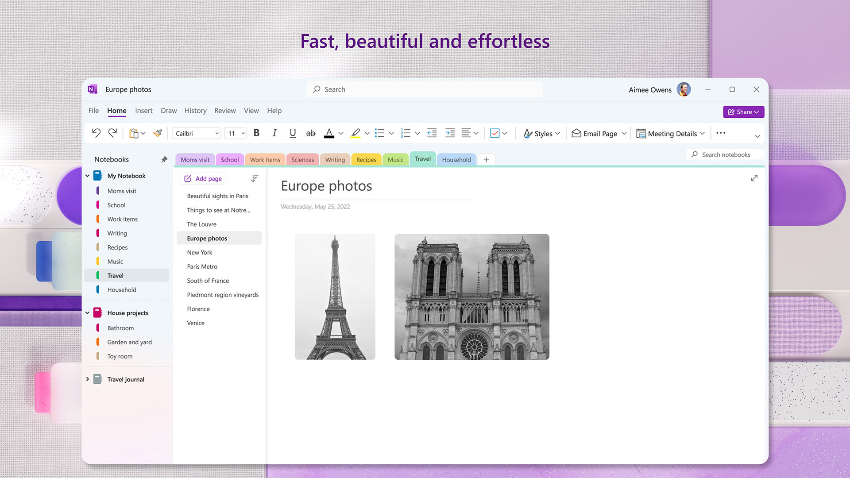Click the Highlight color icon
The height and width of the screenshot is (478, 850).
[354, 133]
